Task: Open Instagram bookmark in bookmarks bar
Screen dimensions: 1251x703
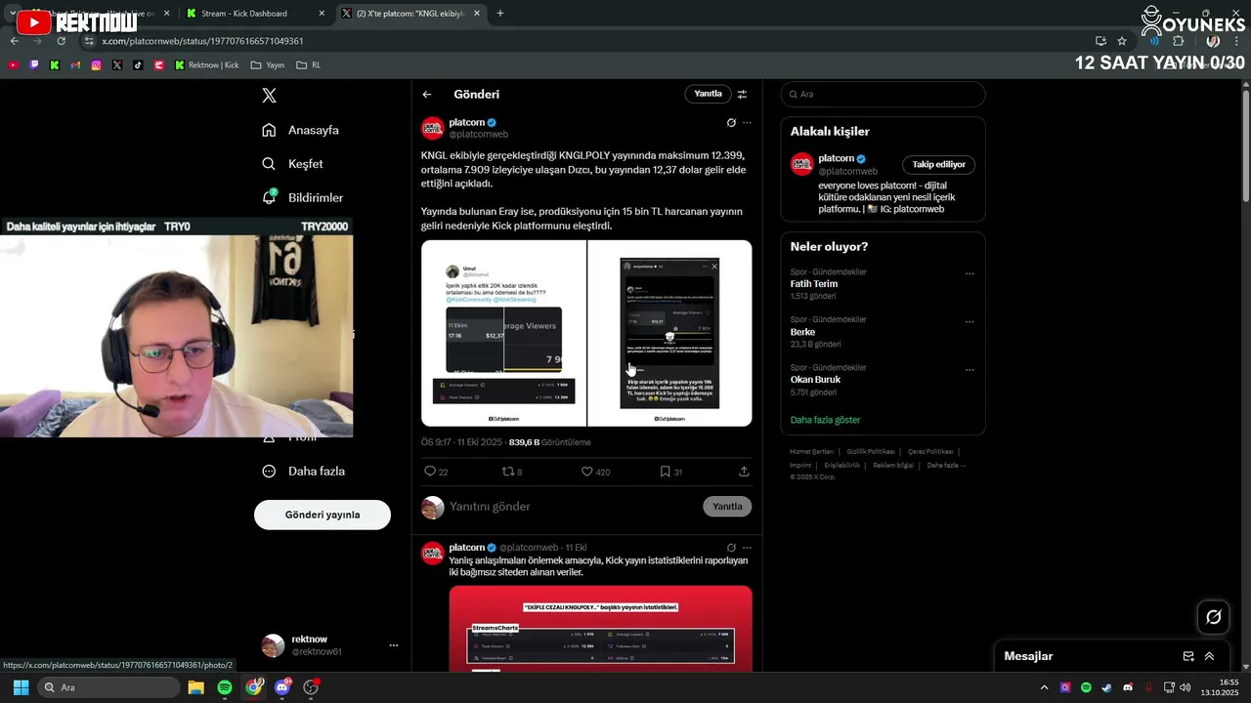Action: 96,65
